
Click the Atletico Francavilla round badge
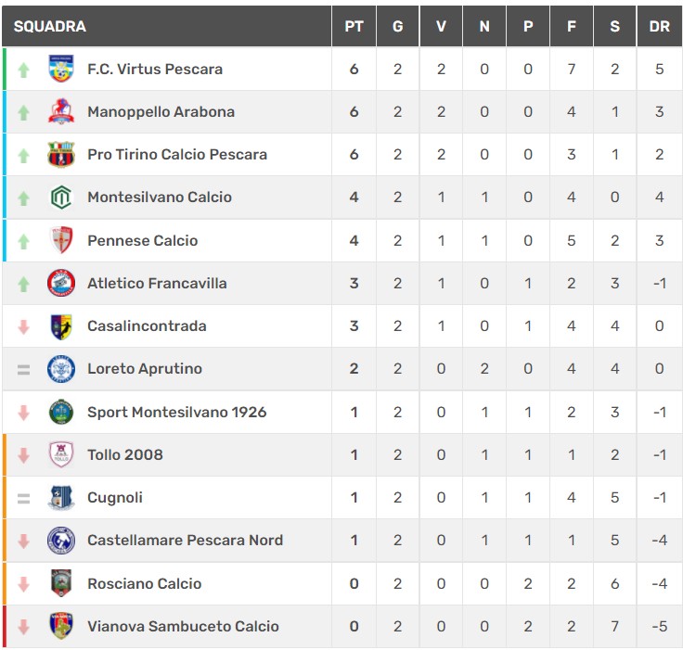click(x=61, y=283)
